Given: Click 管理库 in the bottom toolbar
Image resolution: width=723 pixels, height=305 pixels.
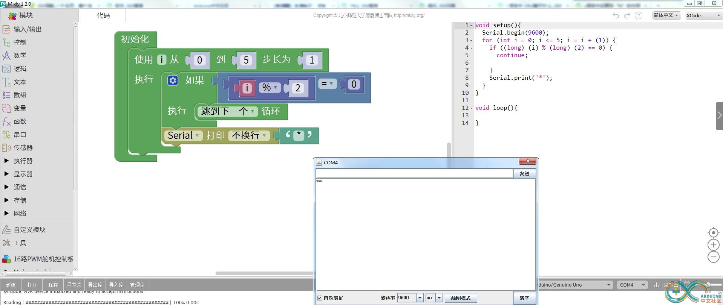Looking at the screenshot, I should [x=138, y=285].
